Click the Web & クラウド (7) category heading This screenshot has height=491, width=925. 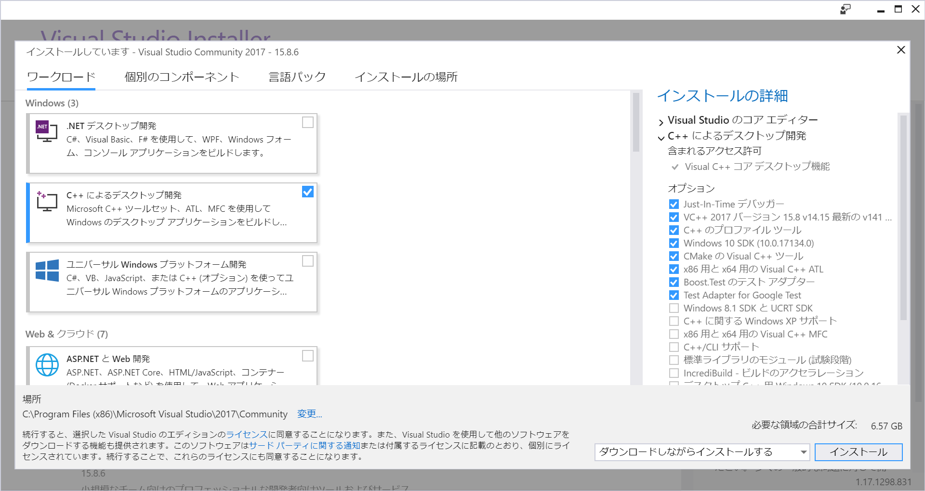coord(66,334)
